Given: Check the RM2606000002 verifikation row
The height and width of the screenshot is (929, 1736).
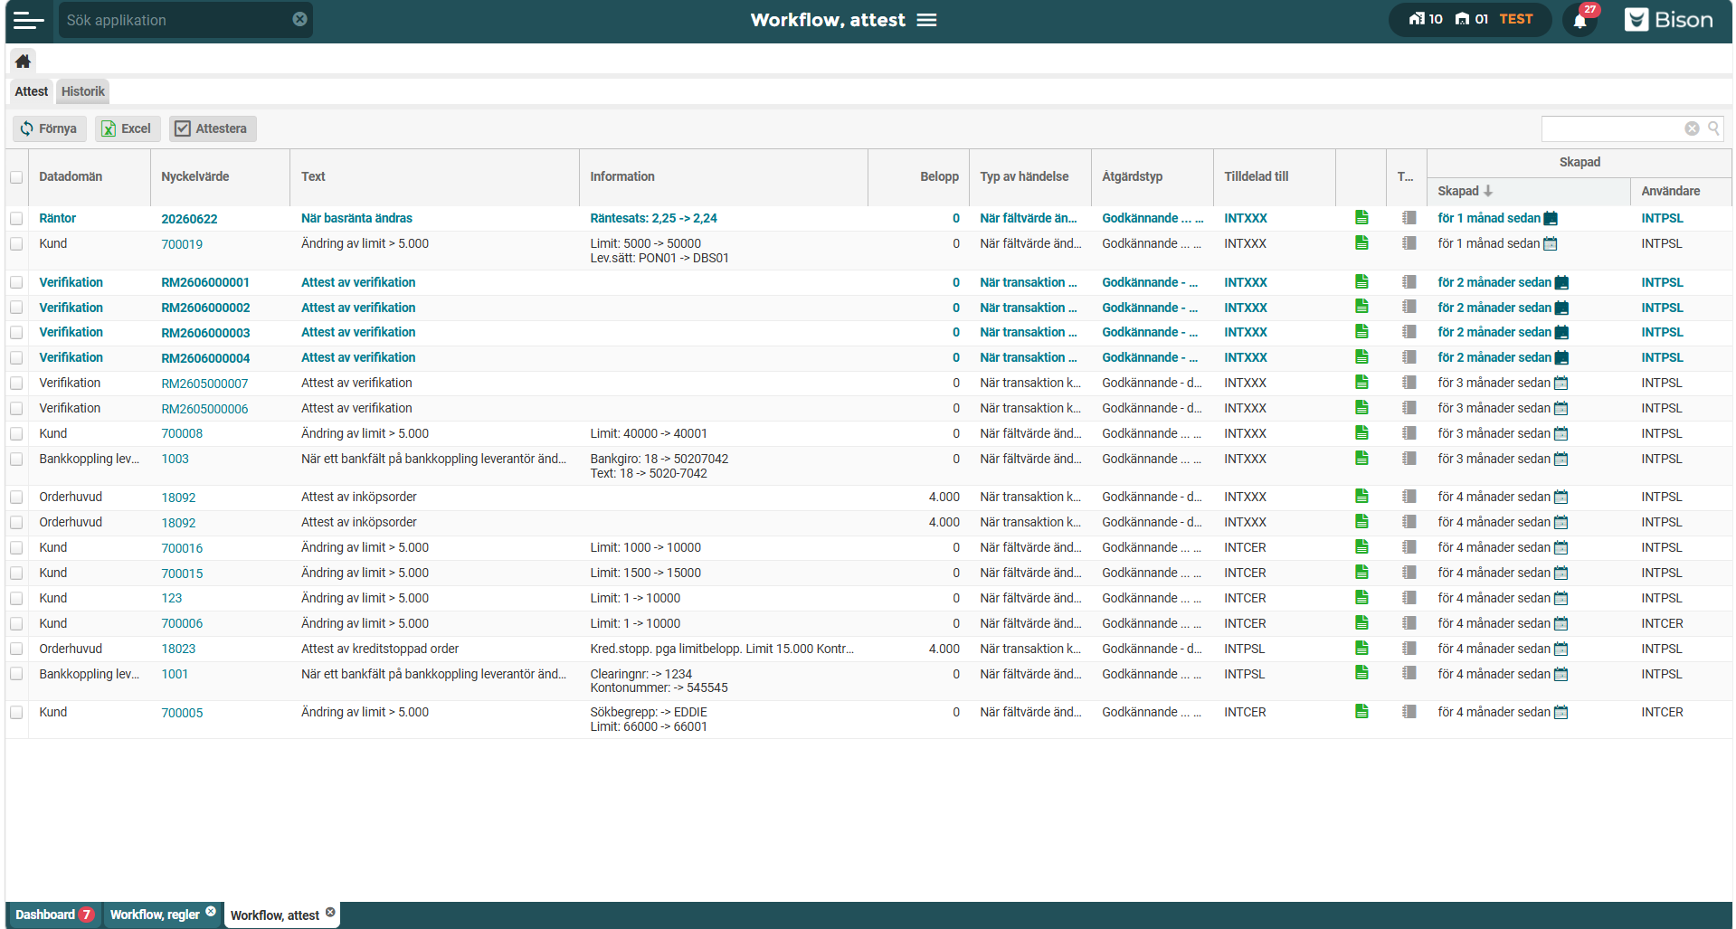Looking at the screenshot, I should tap(16, 308).
